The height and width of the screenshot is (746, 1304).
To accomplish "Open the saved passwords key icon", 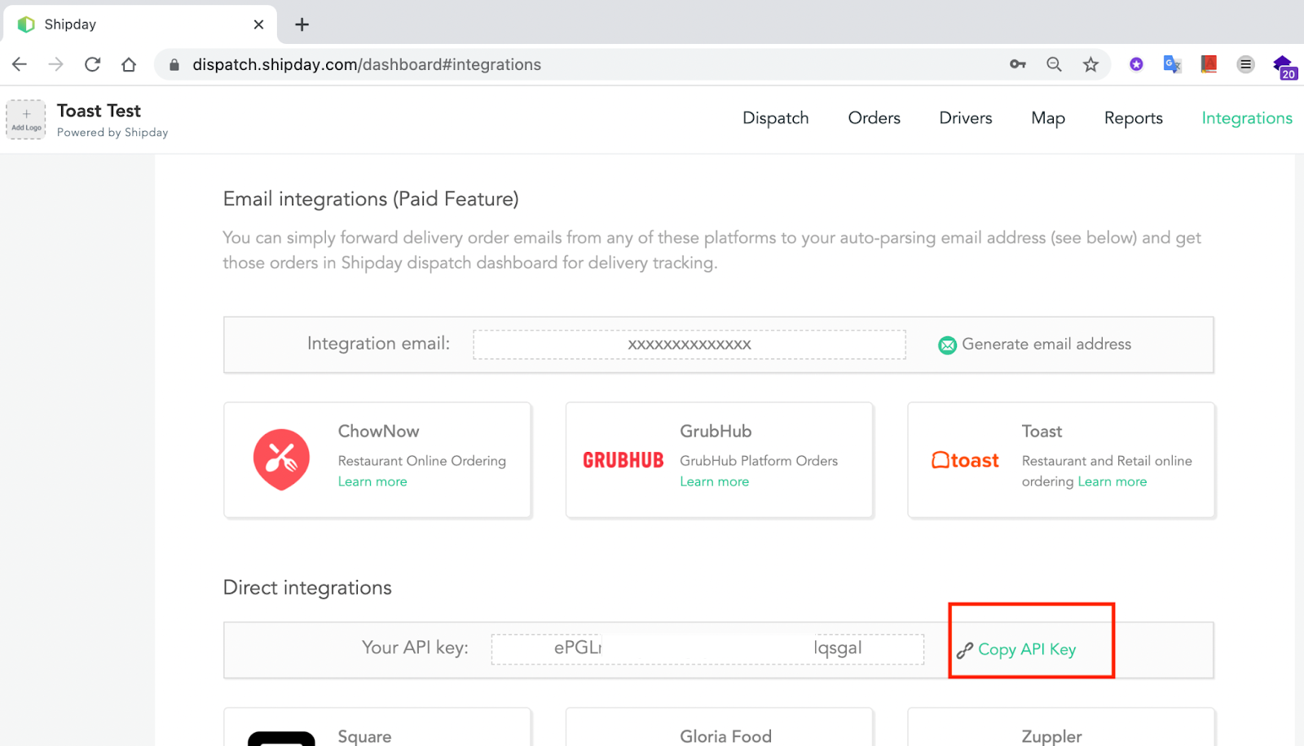I will [1018, 64].
